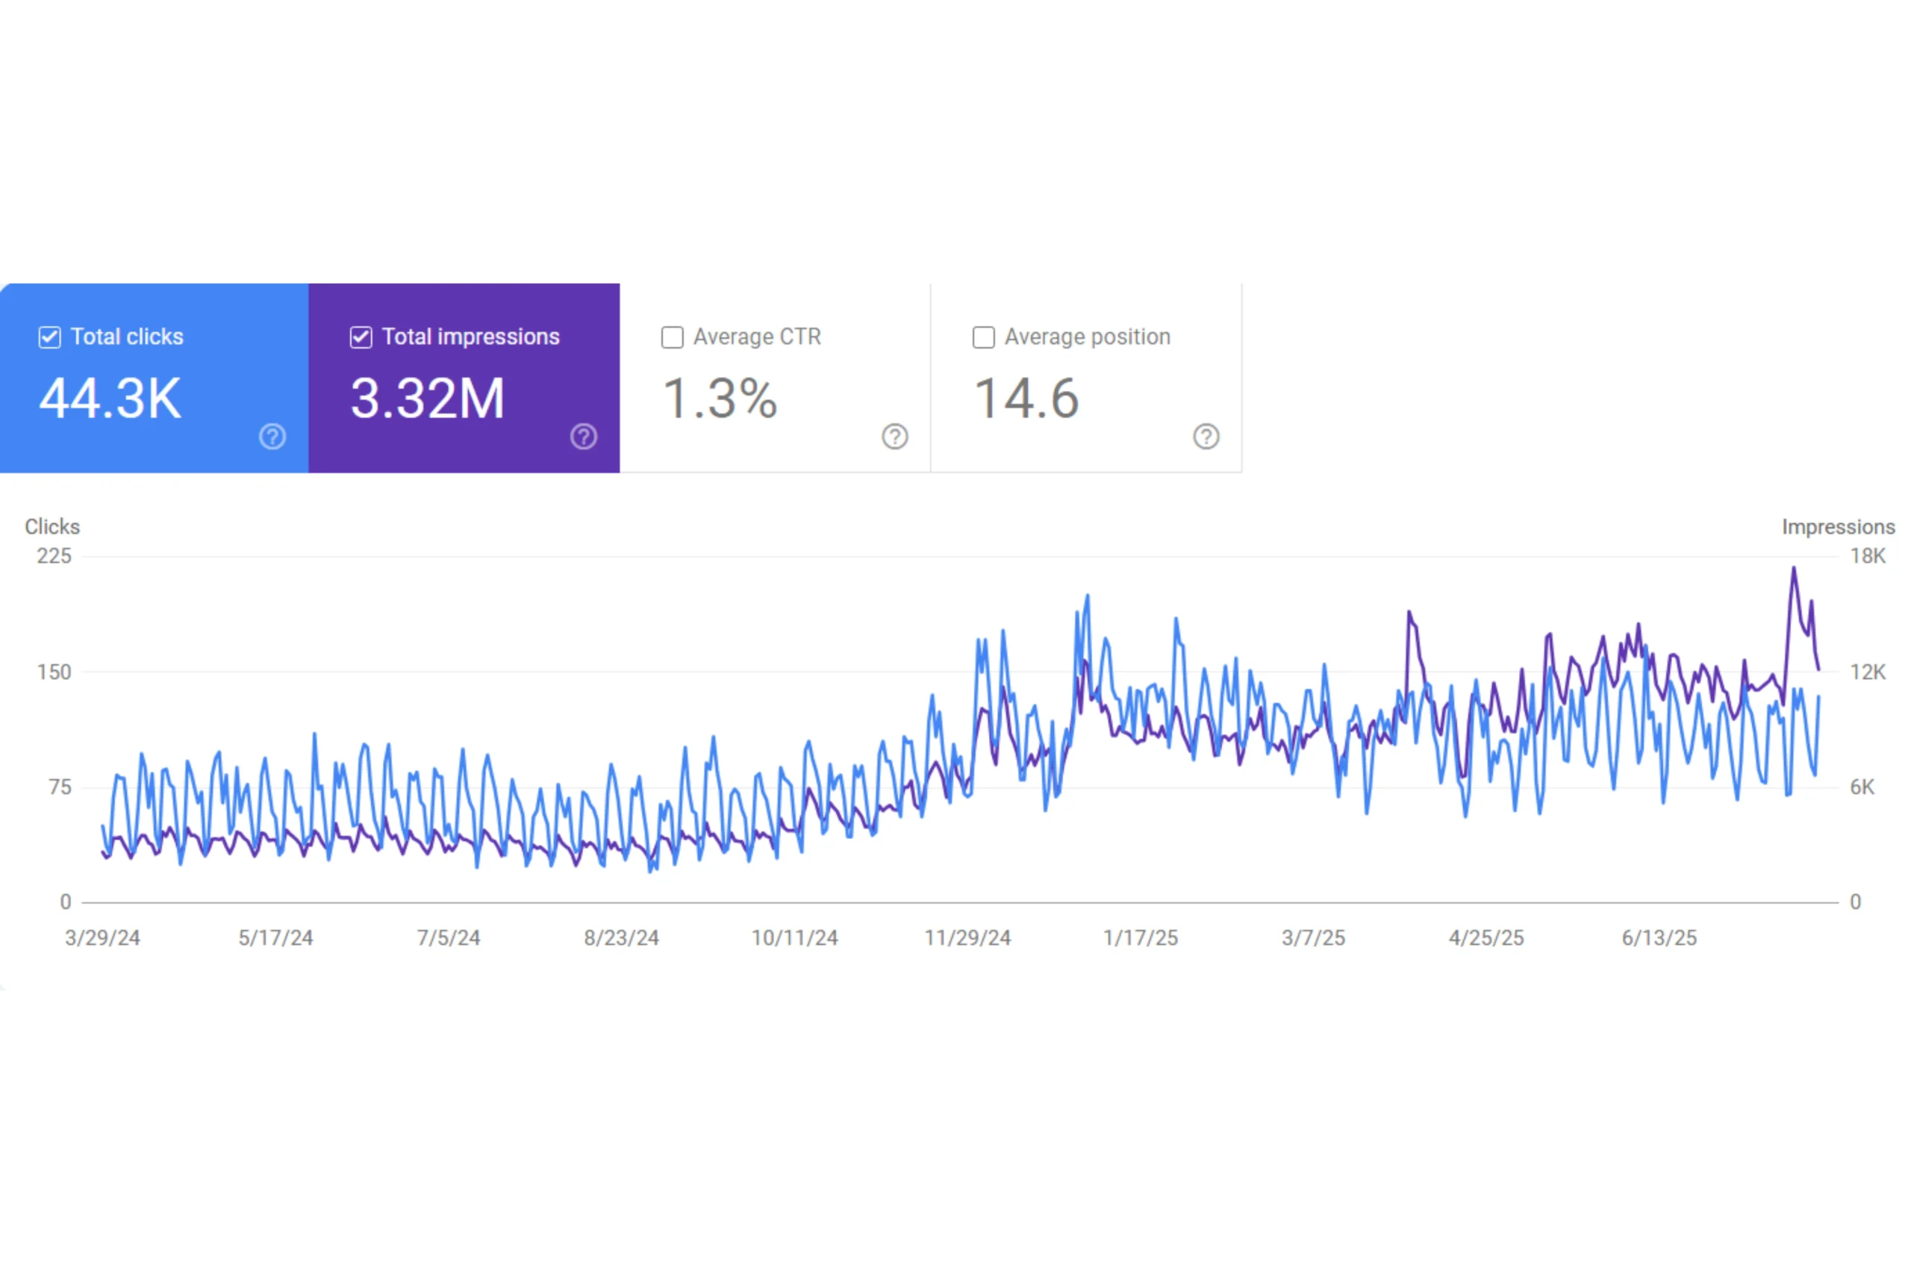This screenshot has height=1274, width=1911.
Task: Click the 18K impressions axis label
Action: click(x=1867, y=556)
